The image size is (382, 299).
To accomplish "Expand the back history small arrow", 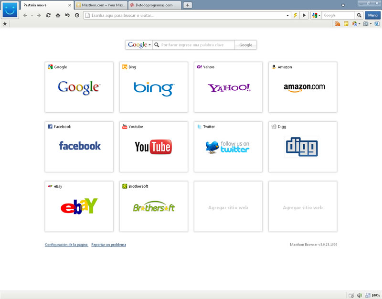I will (32, 16).
